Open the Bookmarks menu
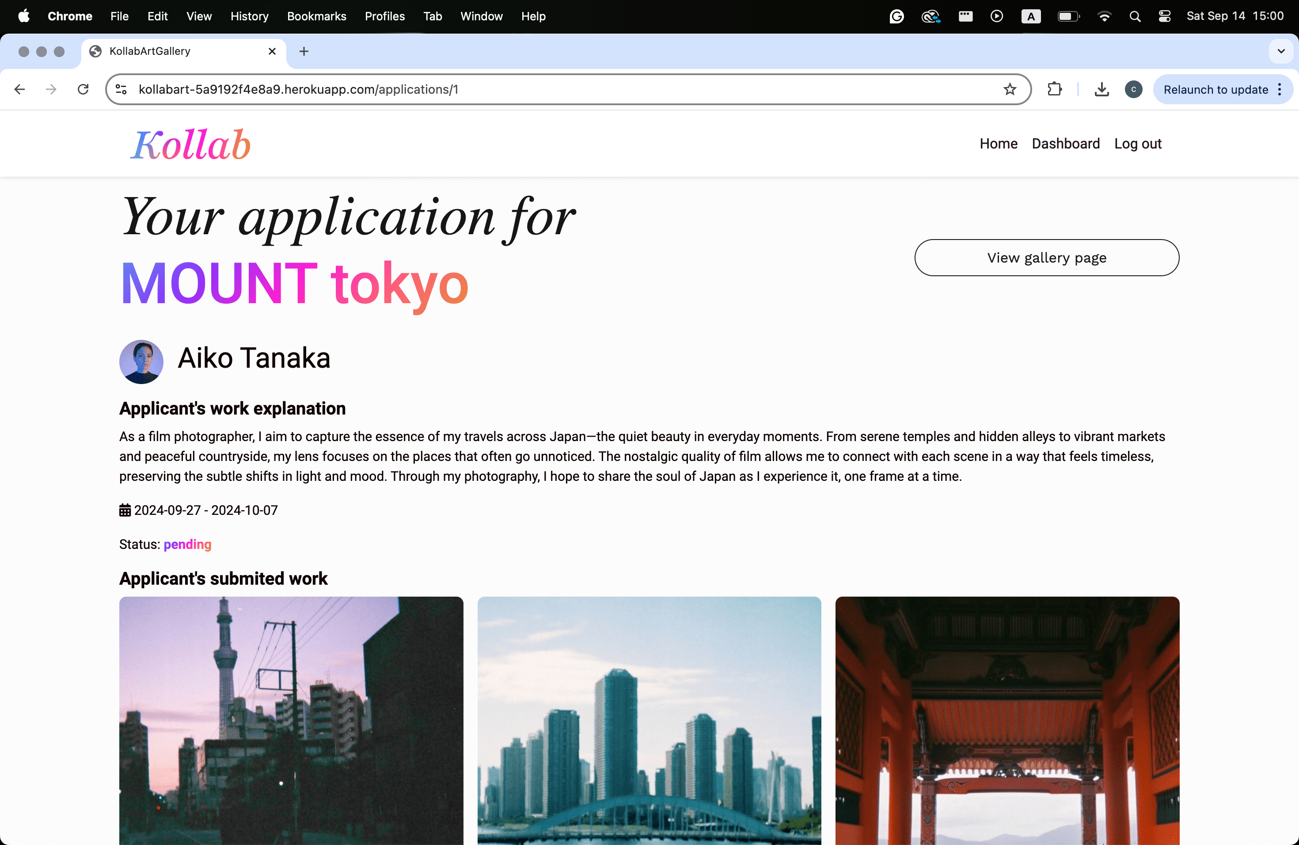This screenshot has height=845, width=1299. (316, 16)
